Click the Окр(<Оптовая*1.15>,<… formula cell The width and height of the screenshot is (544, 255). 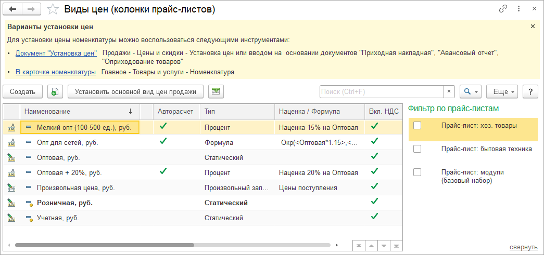(x=319, y=142)
